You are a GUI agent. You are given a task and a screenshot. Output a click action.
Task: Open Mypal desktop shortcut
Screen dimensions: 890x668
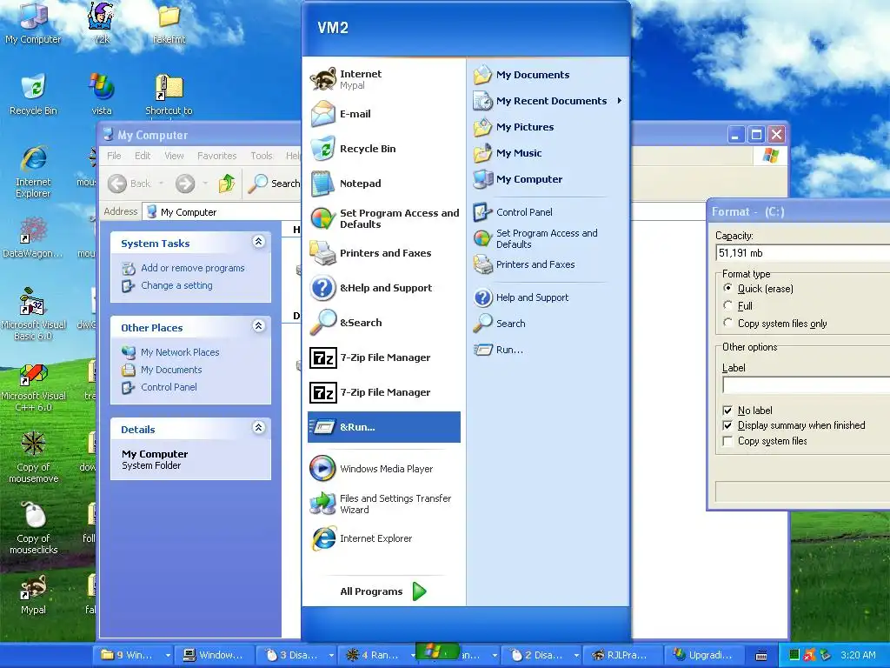point(34,595)
